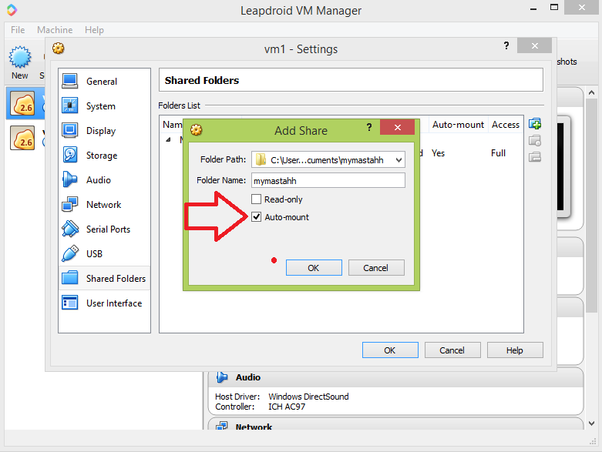This screenshot has width=602, height=452.
Task: Cancel the Add Share dialog
Action: (x=376, y=268)
